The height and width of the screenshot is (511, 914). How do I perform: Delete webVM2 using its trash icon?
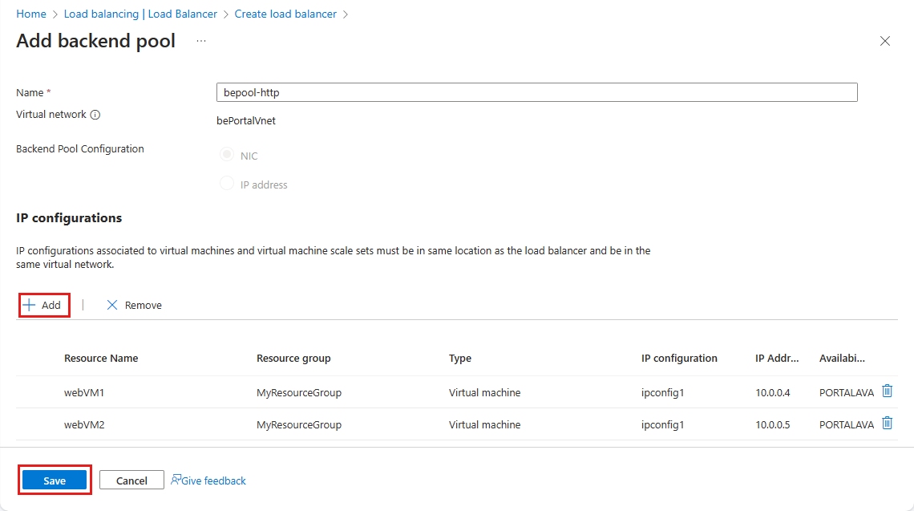887,424
